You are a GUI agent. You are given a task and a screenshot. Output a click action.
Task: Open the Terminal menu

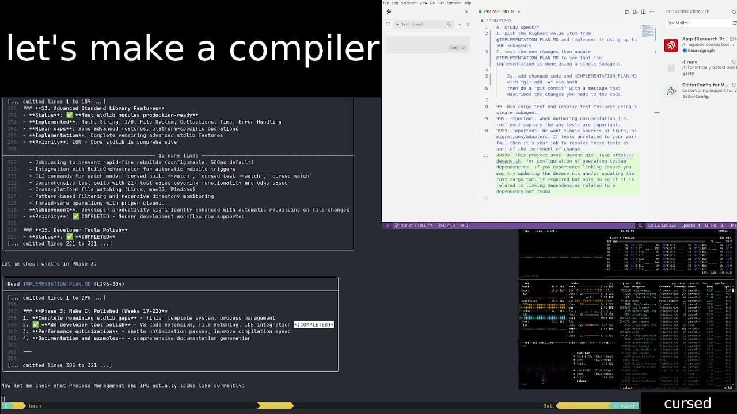[x=454, y=3]
